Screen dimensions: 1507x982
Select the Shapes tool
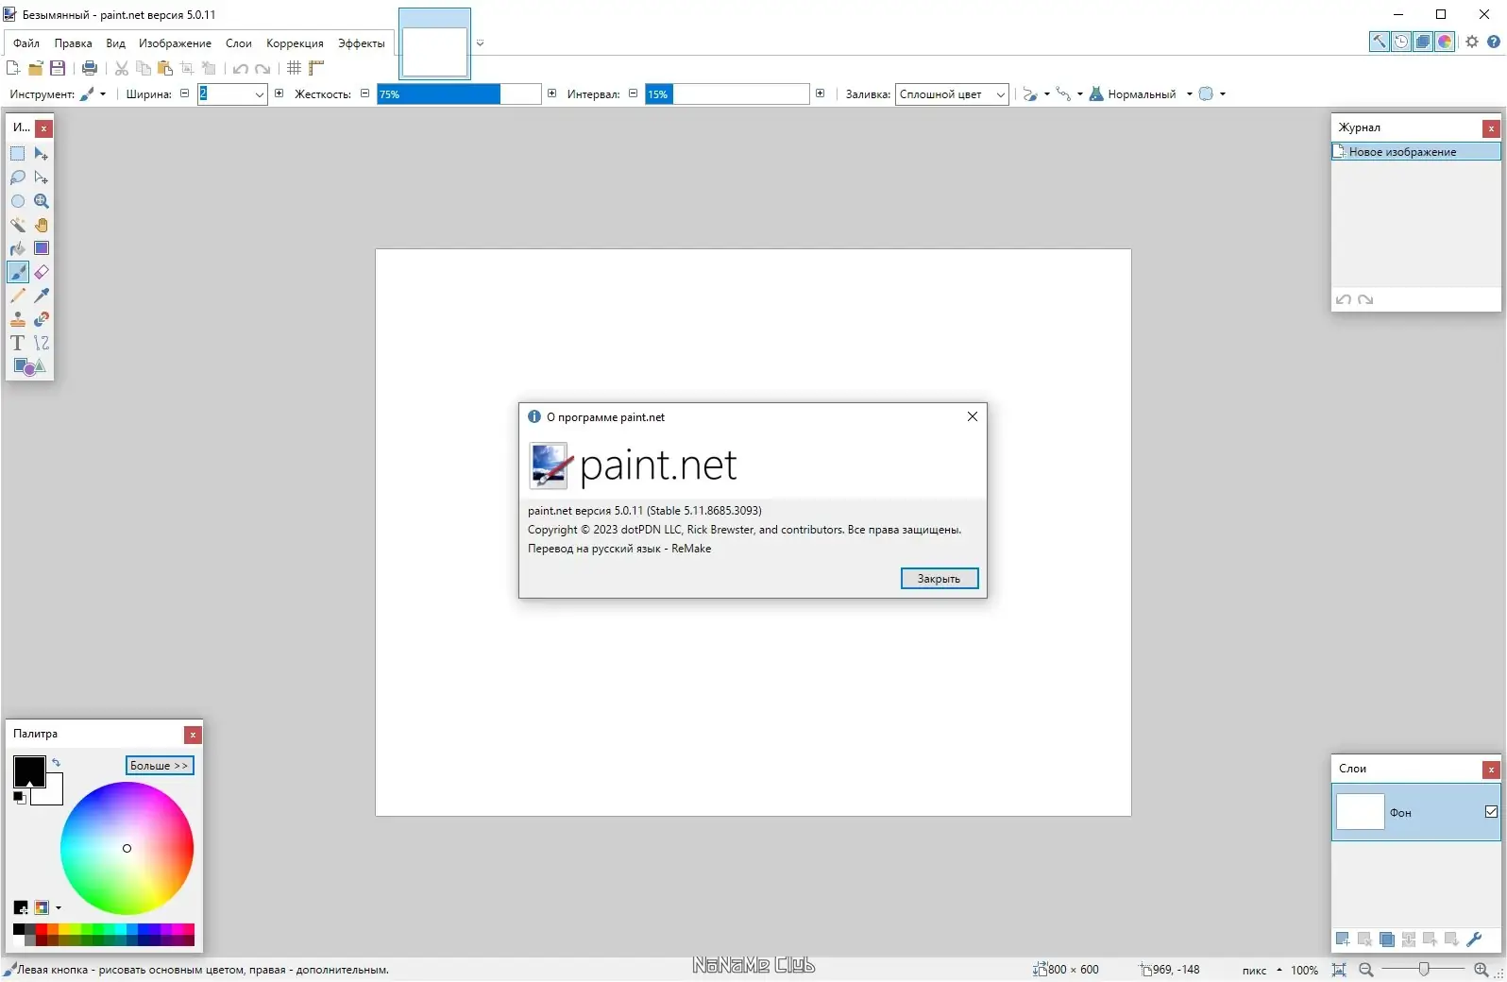click(x=29, y=366)
